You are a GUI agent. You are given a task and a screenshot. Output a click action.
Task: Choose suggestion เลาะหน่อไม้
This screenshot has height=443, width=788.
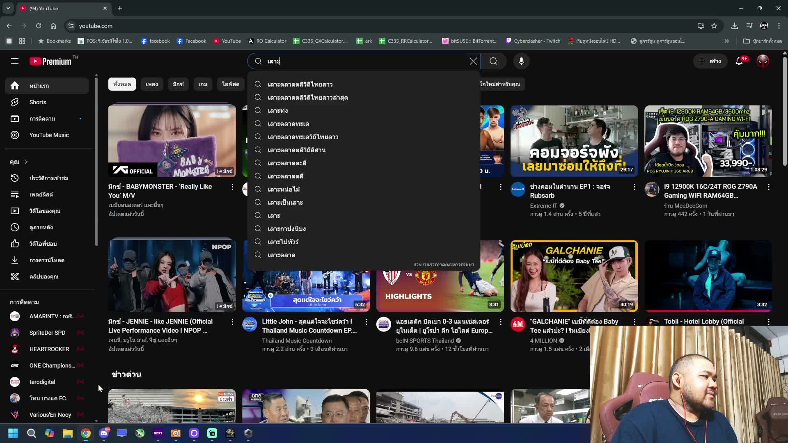[x=364, y=189]
